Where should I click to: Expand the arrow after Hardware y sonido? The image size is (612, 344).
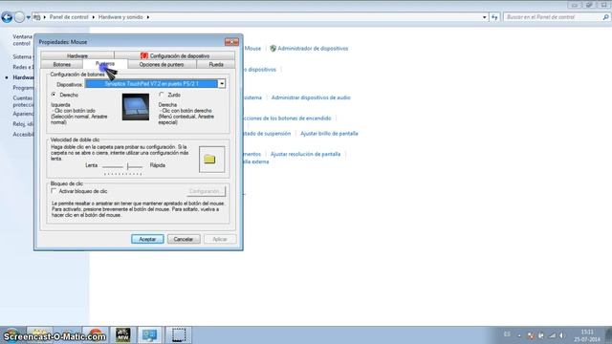(148, 17)
